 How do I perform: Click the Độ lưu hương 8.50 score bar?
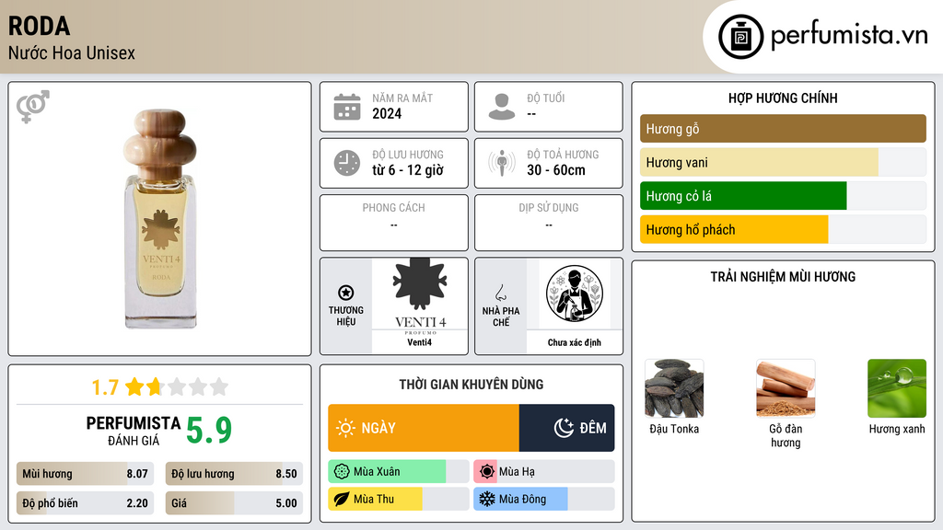click(234, 474)
